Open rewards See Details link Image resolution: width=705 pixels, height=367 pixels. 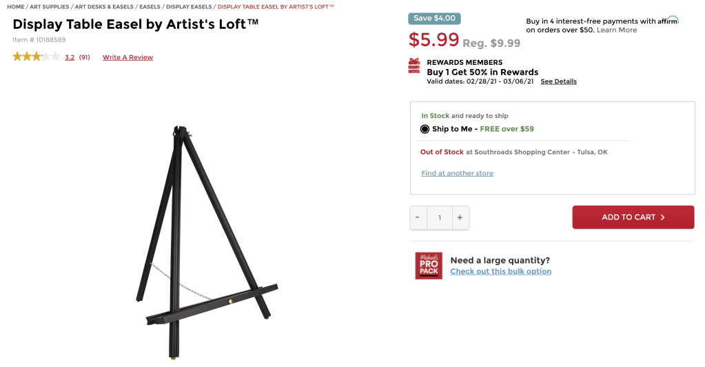tap(558, 81)
